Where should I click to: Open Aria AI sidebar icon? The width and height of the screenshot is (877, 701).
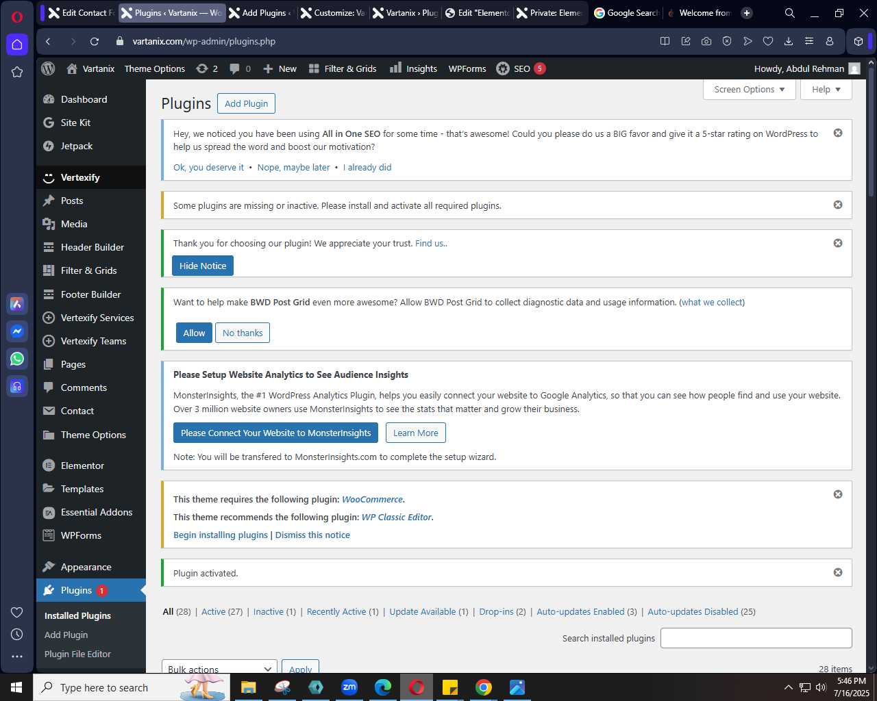coord(17,304)
